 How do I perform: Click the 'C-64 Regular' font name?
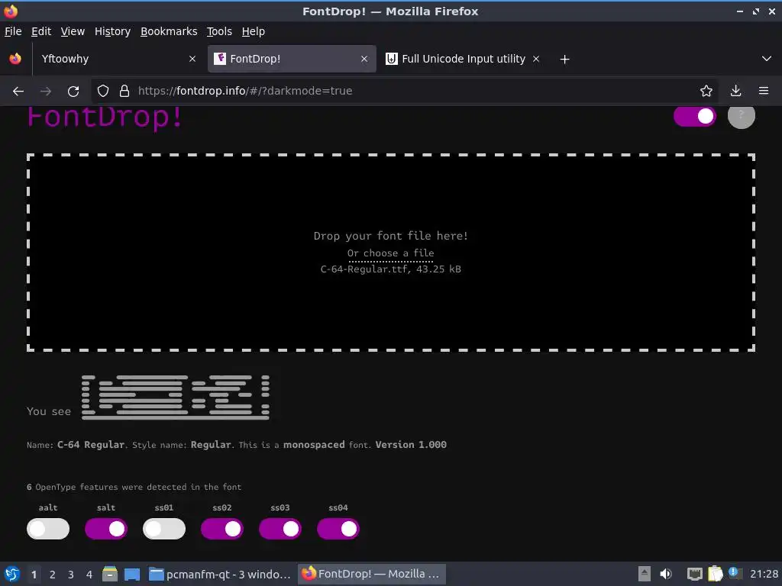coord(91,445)
